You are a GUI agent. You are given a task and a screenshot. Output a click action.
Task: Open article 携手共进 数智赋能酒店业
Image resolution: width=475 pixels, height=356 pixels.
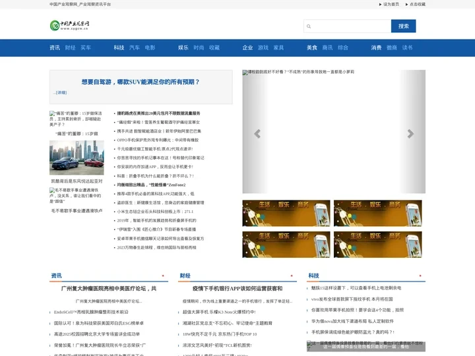pyautogui.click(x=159, y=131)
